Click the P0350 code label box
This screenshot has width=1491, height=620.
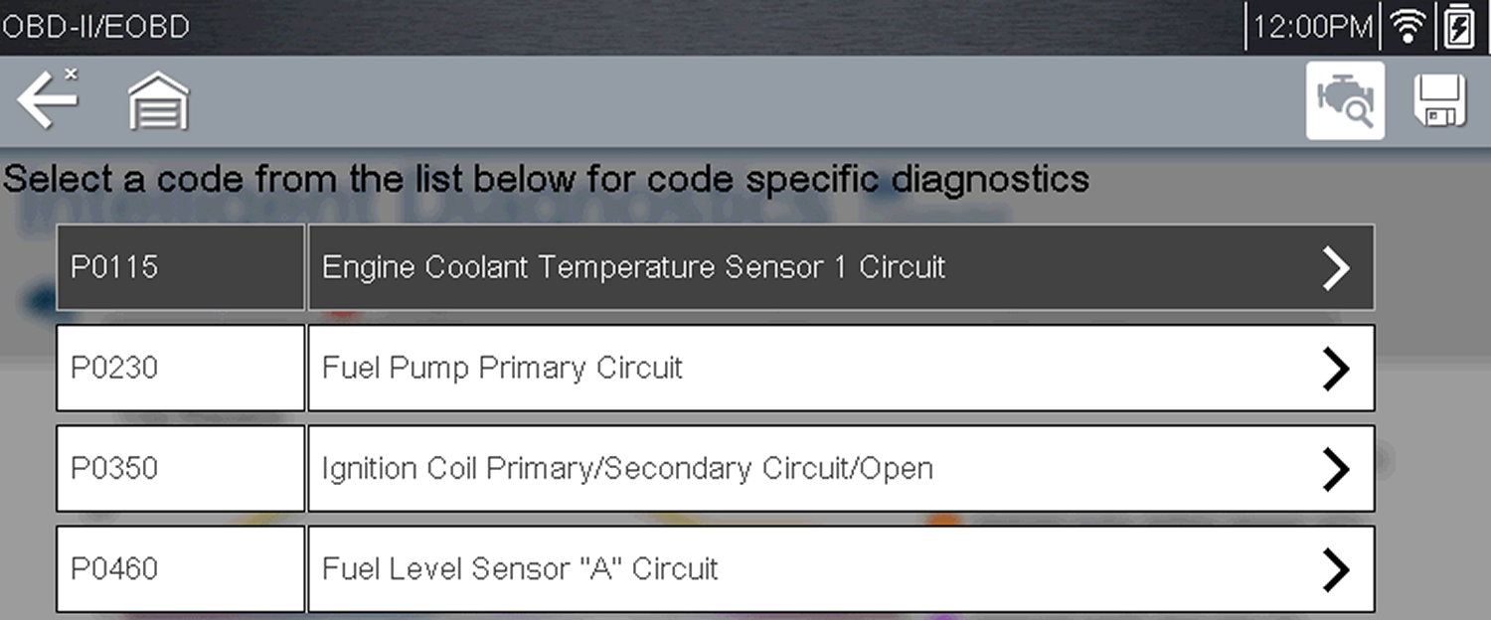pyautogui.click(x=180, y=468)
